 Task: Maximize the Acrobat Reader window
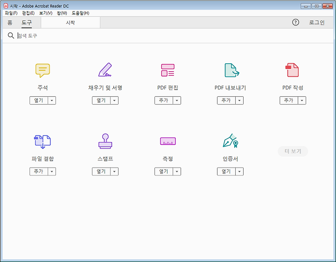[x=317, y=6]
